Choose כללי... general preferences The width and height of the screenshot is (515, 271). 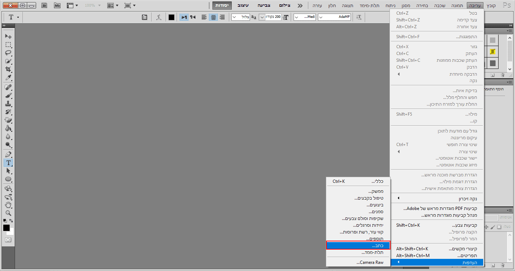tap(358, 181)
